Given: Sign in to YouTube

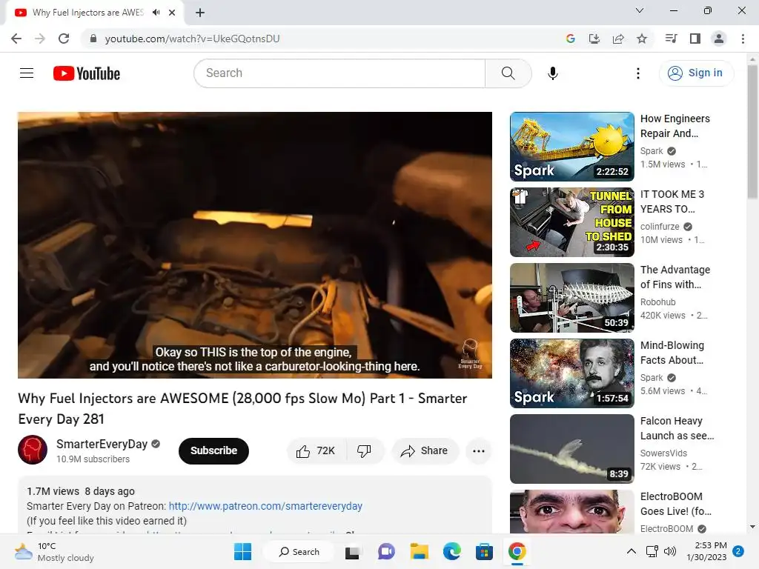Looking at the screenshot, I should click(x=696, y=73).
